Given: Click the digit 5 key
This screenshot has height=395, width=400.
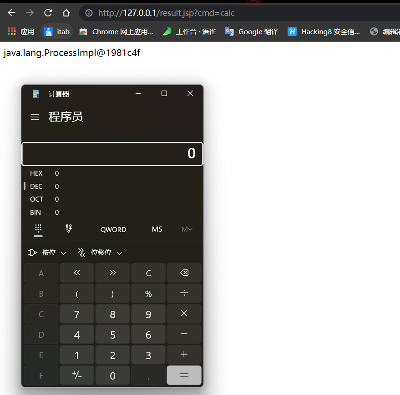Looking at the screenshot, I should pos(112,334).
